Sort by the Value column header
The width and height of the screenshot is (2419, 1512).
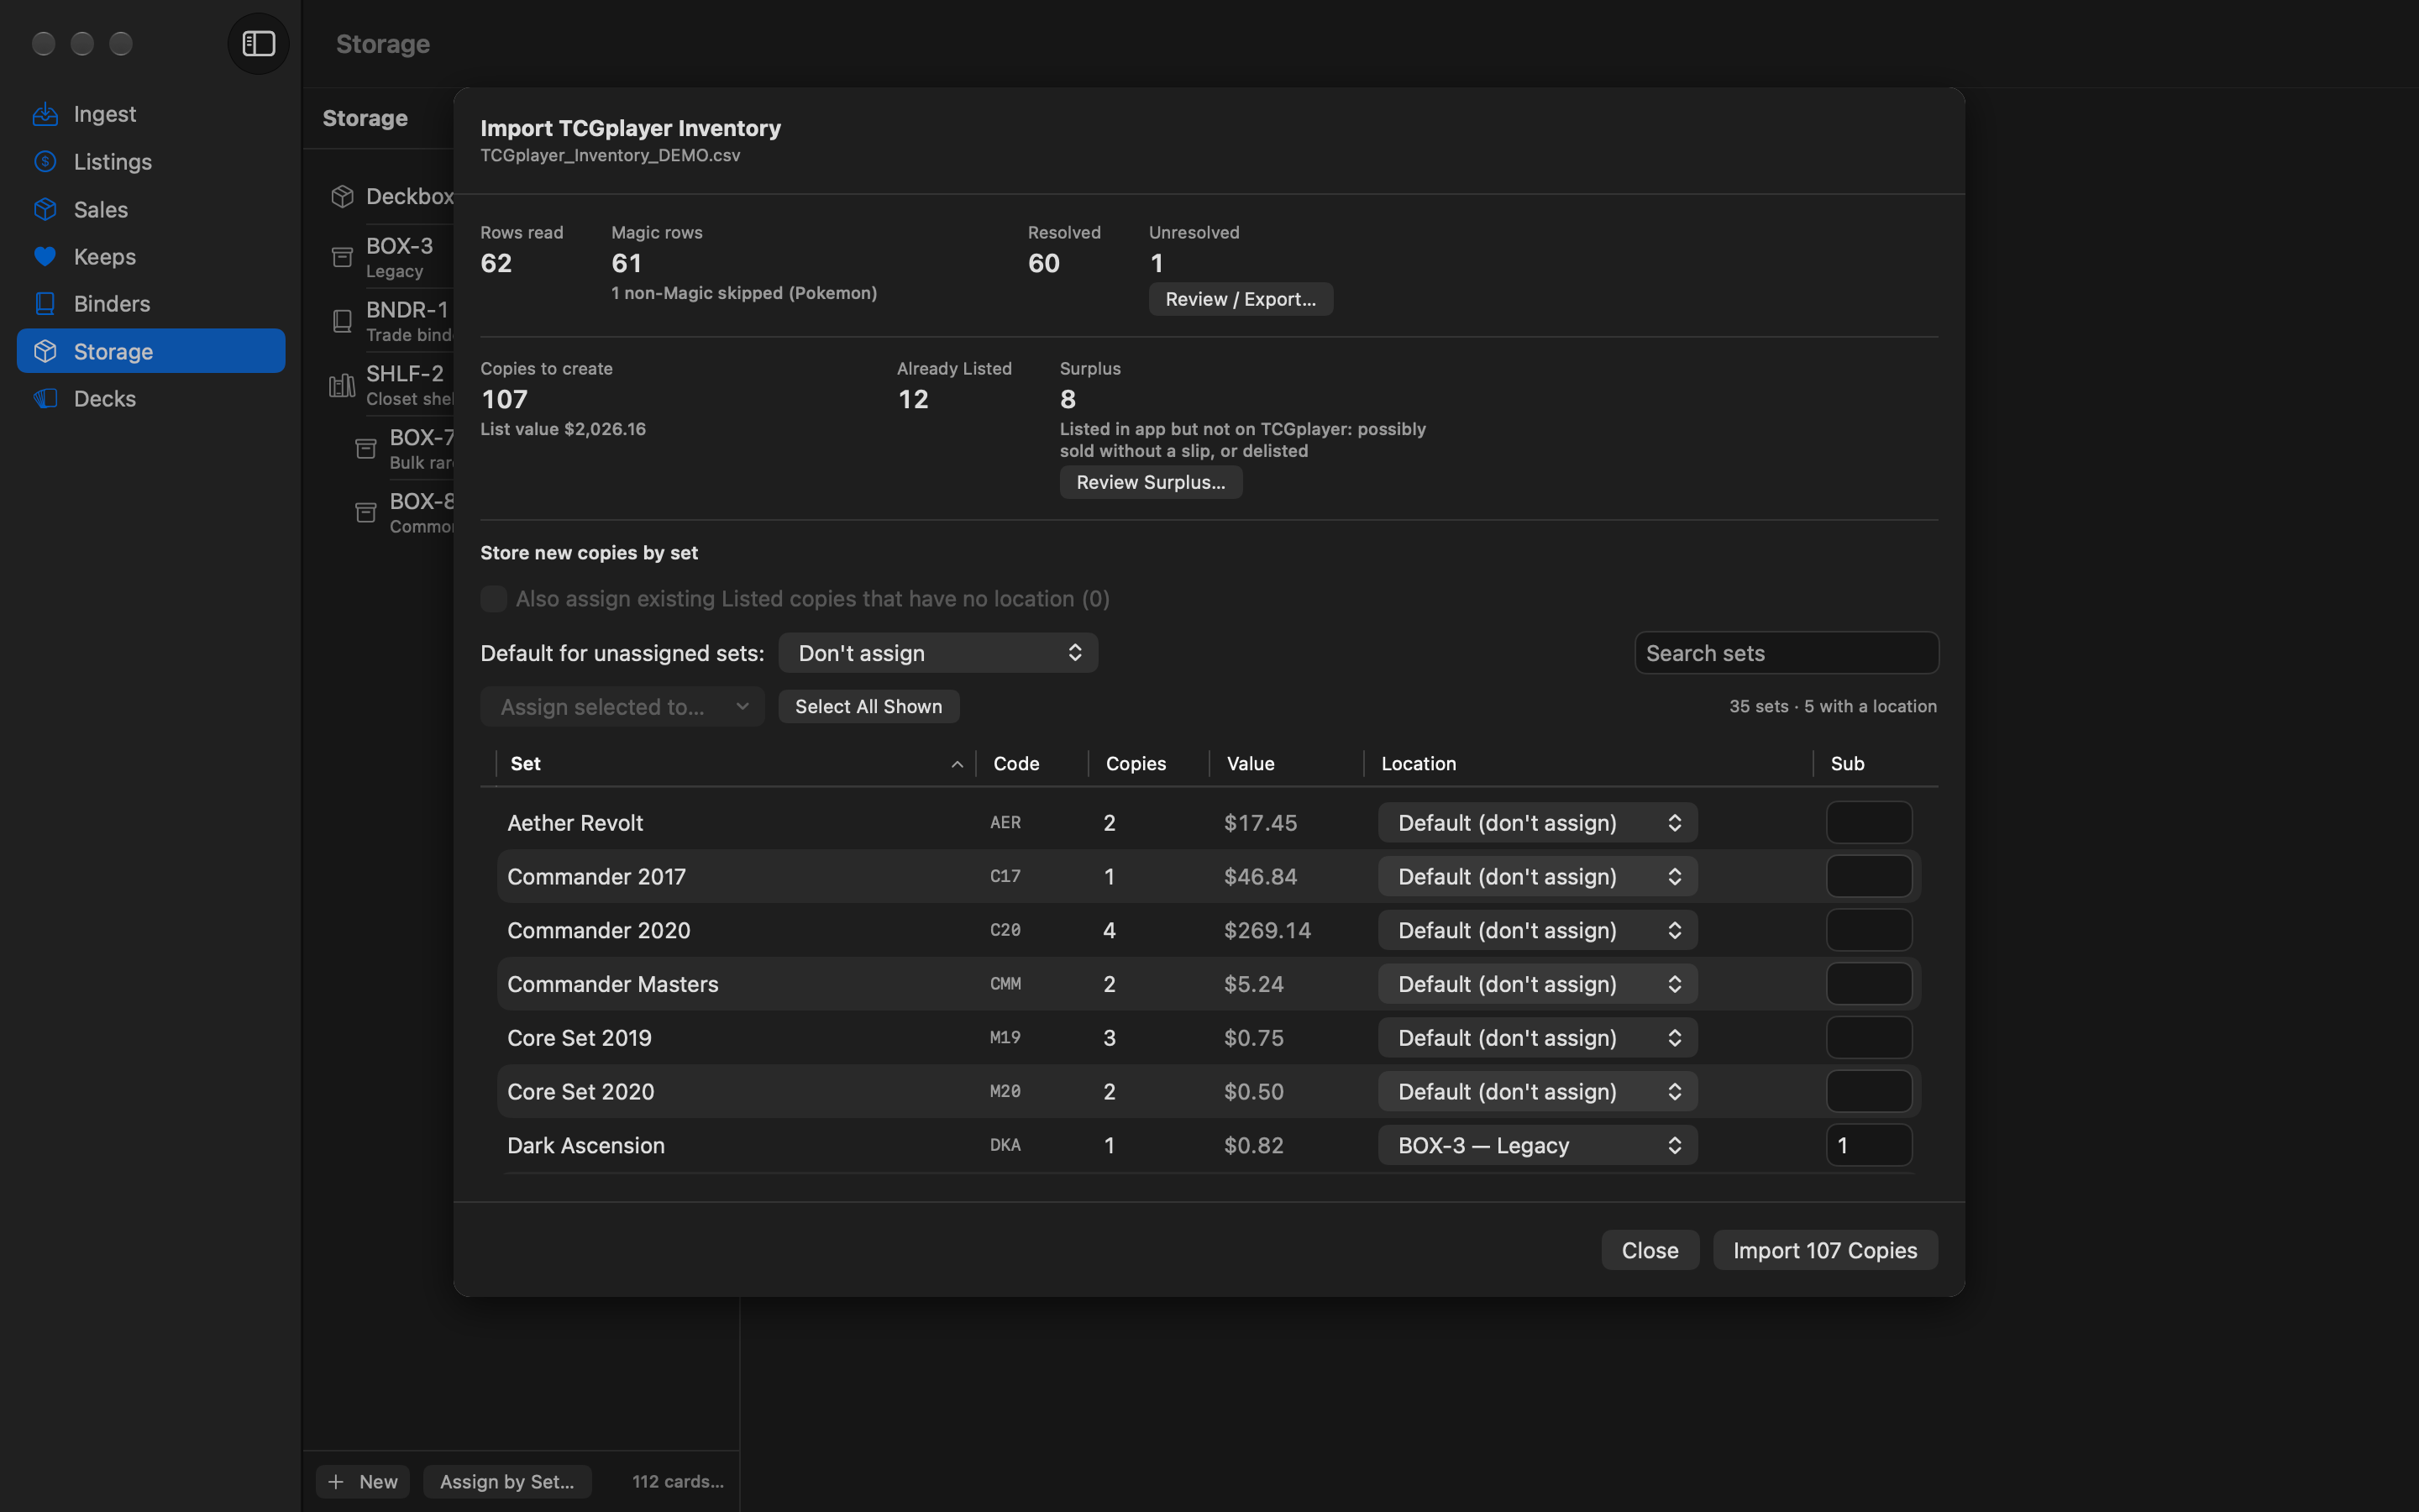coord(1285,764)
